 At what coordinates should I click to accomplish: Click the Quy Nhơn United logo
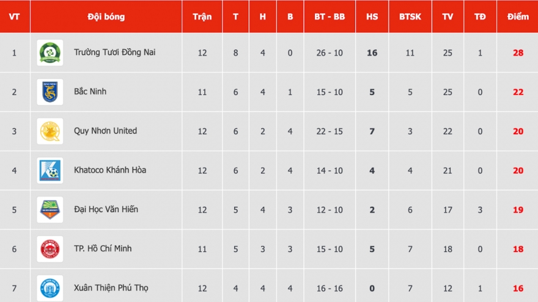tap(50, 131)
